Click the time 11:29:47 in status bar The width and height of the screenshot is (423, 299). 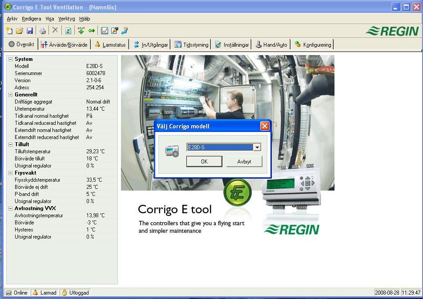[x=411, y=293]
